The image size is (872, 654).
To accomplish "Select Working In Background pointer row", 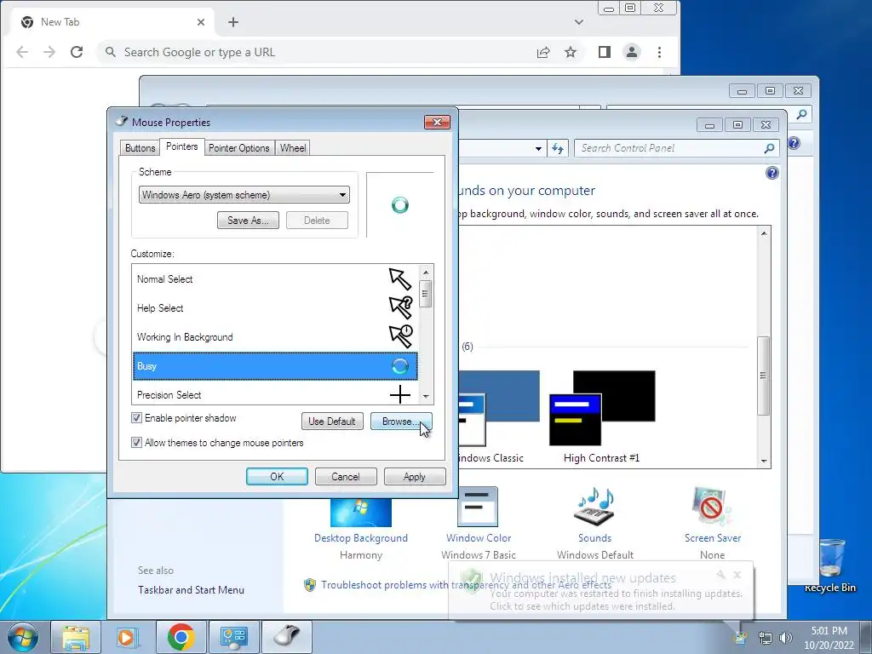I will tap(275, 337).
